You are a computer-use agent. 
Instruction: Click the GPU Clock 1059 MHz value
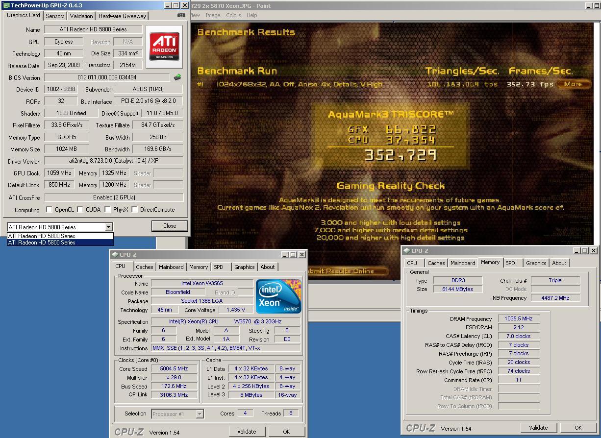click(59, 173)
